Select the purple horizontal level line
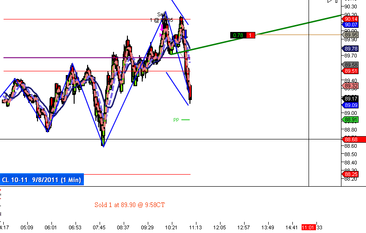366x233 pixels. click(97, 57)
